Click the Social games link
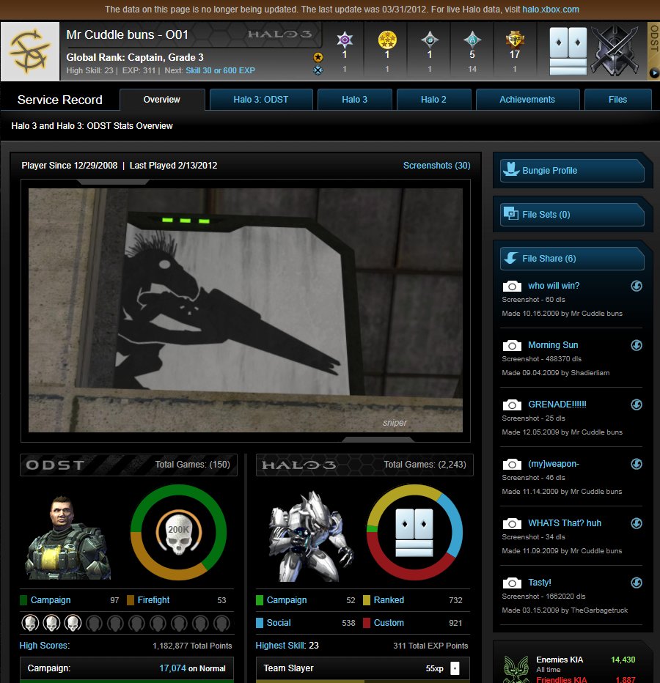Screen dimensions: 660x683 [279, 623]
